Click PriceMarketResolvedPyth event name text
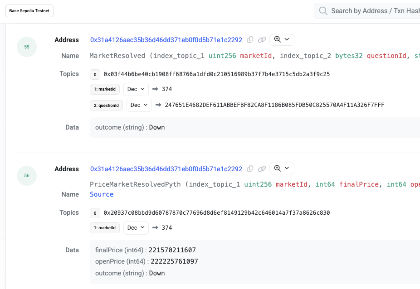This screenshot has height=289, width=420. [135, 184]
